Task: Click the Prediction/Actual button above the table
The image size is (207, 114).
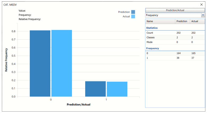Action: pos(175,10)
